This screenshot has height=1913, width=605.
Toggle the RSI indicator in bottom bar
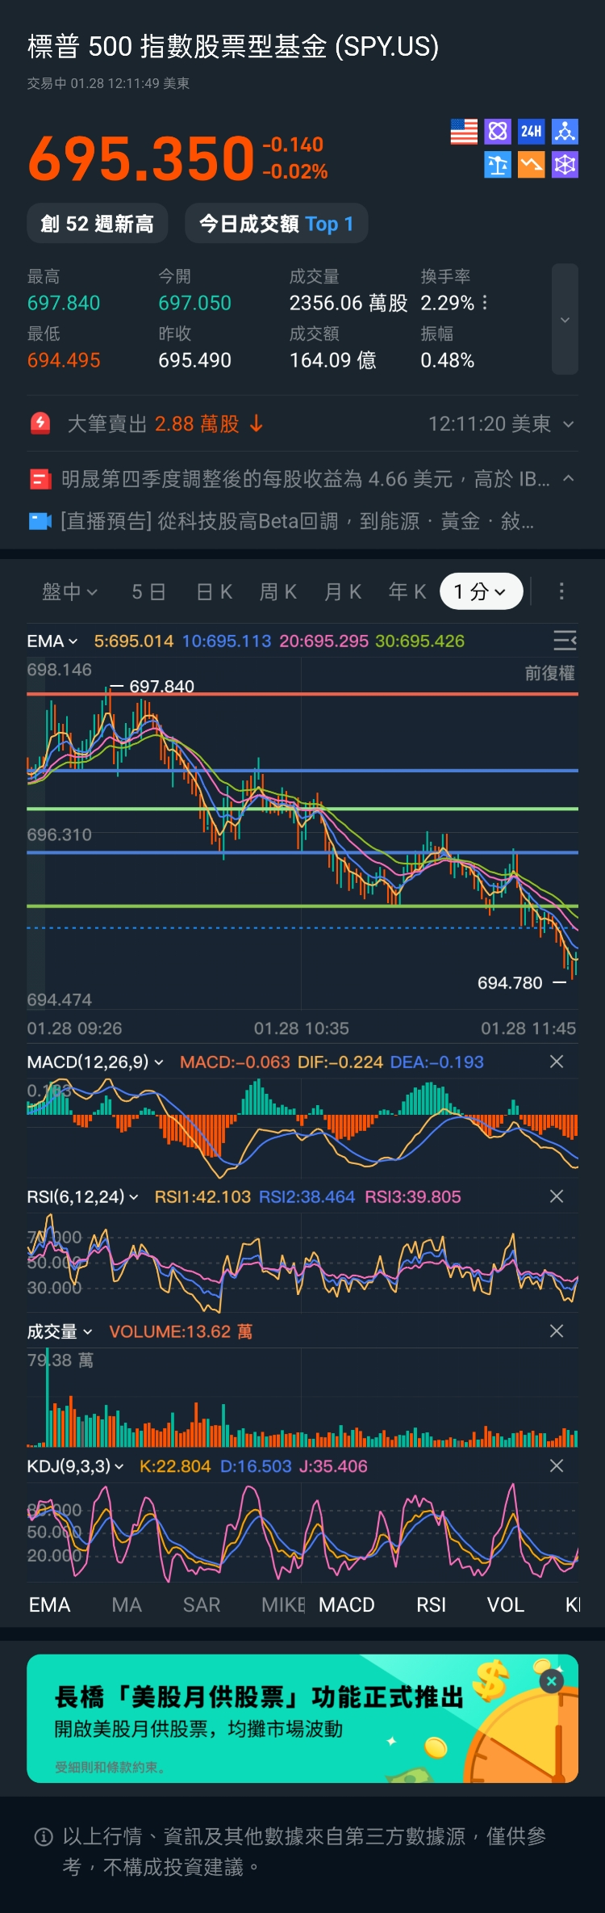[x=431, y=1604]
